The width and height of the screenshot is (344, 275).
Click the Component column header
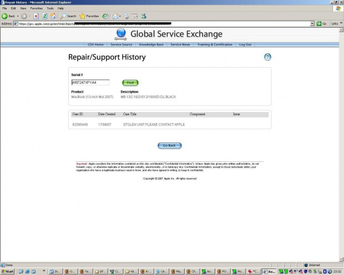pos(197,114)
